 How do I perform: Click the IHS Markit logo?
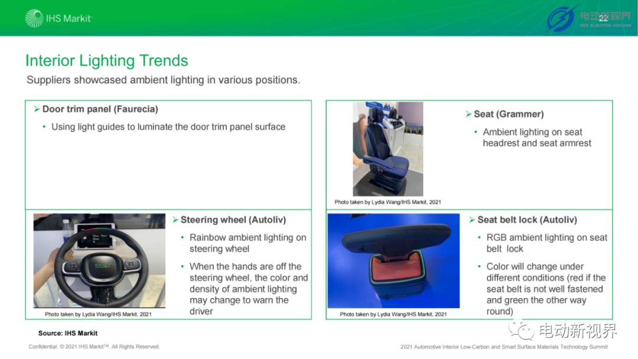(x=58, y=18)
